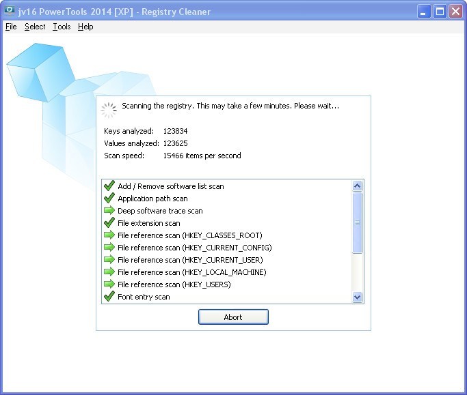Select 'Application path scan' row text
This screenshot has height=395, width=467.
[152, 199]
